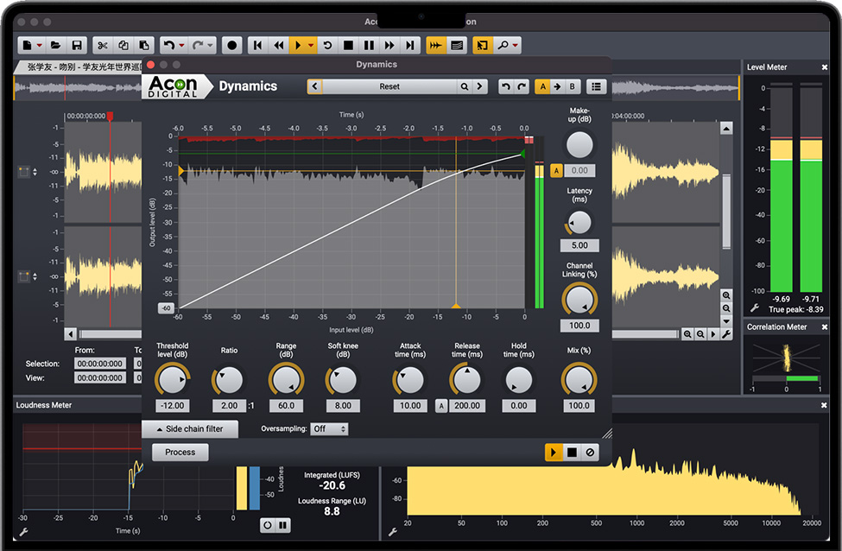Click the Process button
This screenshot has width=842, height=551.
click(x=180, y=453)
